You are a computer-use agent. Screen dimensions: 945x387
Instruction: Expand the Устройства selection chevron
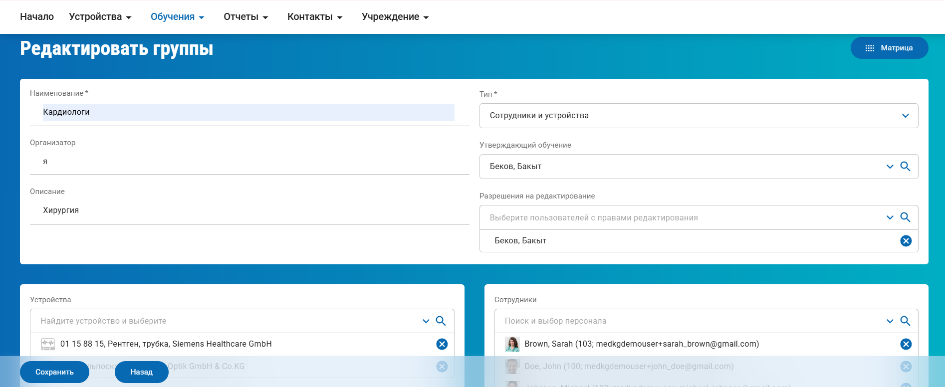[x=426, y=321]
